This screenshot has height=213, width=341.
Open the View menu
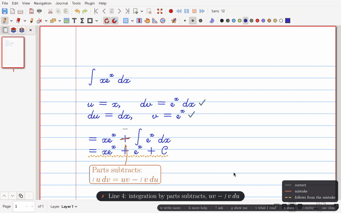pyautogui.click(x=26, y=3)
